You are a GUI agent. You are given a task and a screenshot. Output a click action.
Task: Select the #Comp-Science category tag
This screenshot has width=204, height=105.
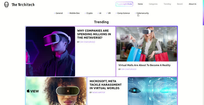pos(123,13)
